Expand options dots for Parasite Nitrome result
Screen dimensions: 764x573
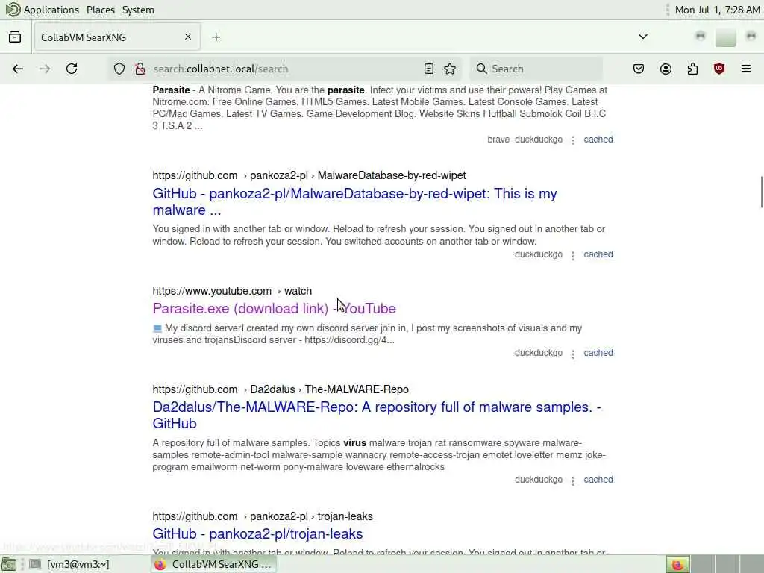(573, 140)
